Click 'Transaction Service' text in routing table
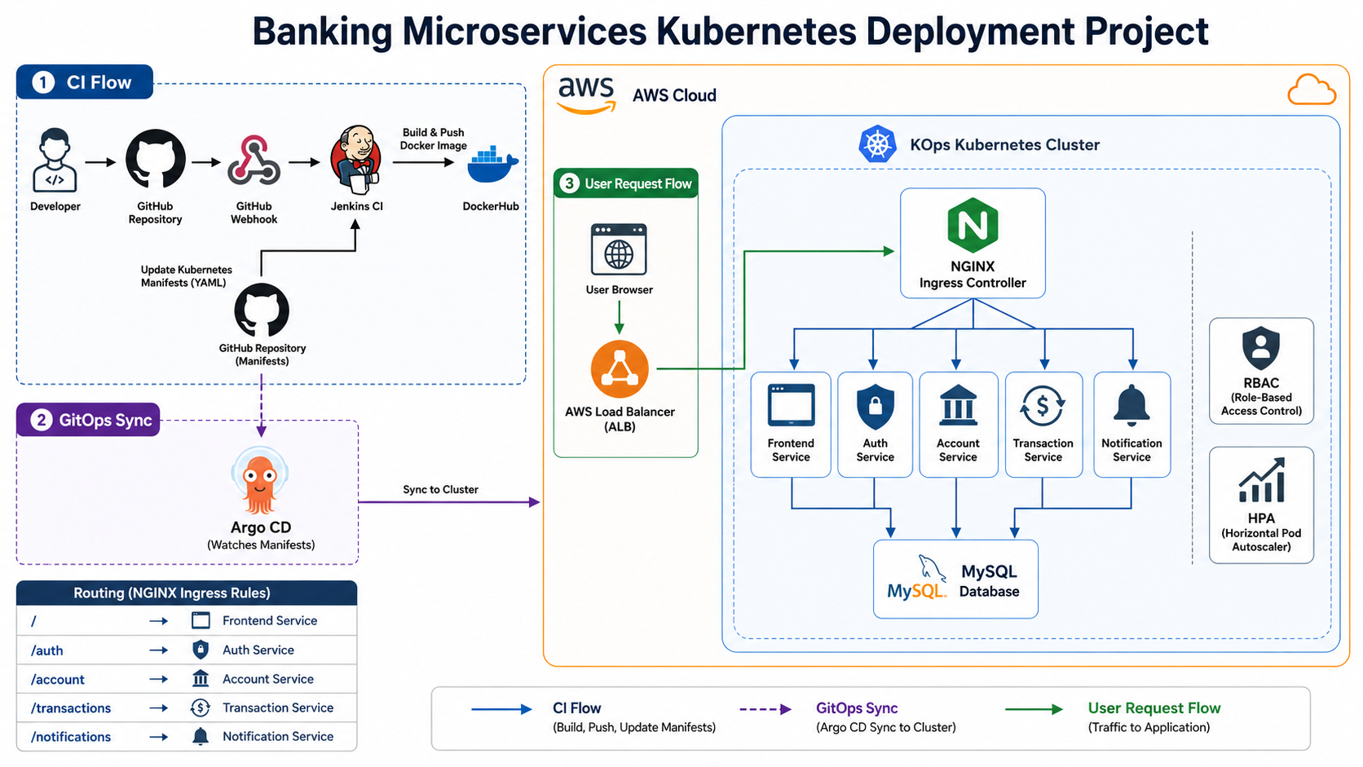The width and height of the screenshot is (1363, 767). coord(278,707)
